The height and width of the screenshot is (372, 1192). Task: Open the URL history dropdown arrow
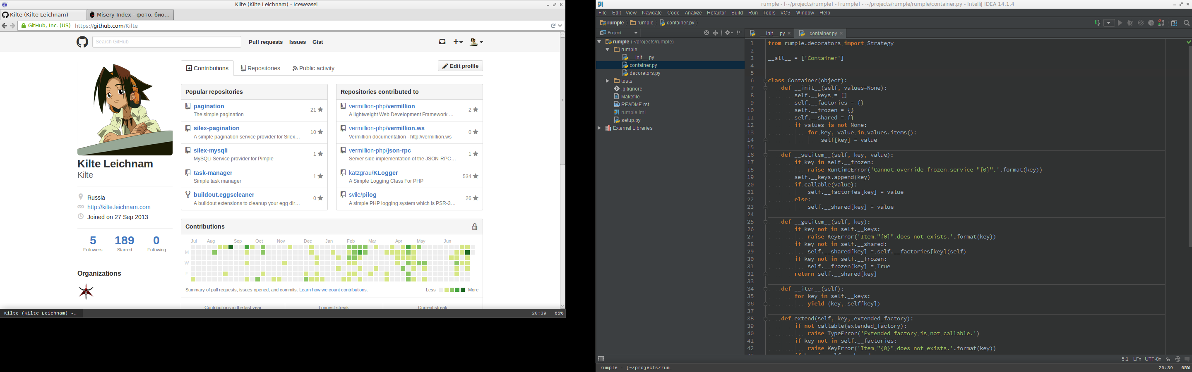(x=560, y=26)
